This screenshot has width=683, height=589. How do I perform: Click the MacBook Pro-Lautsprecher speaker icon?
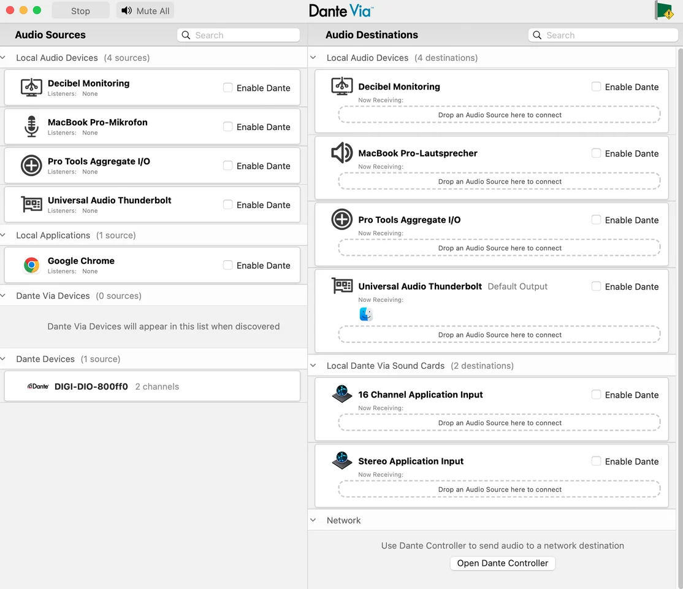click(x=341, y=153)
